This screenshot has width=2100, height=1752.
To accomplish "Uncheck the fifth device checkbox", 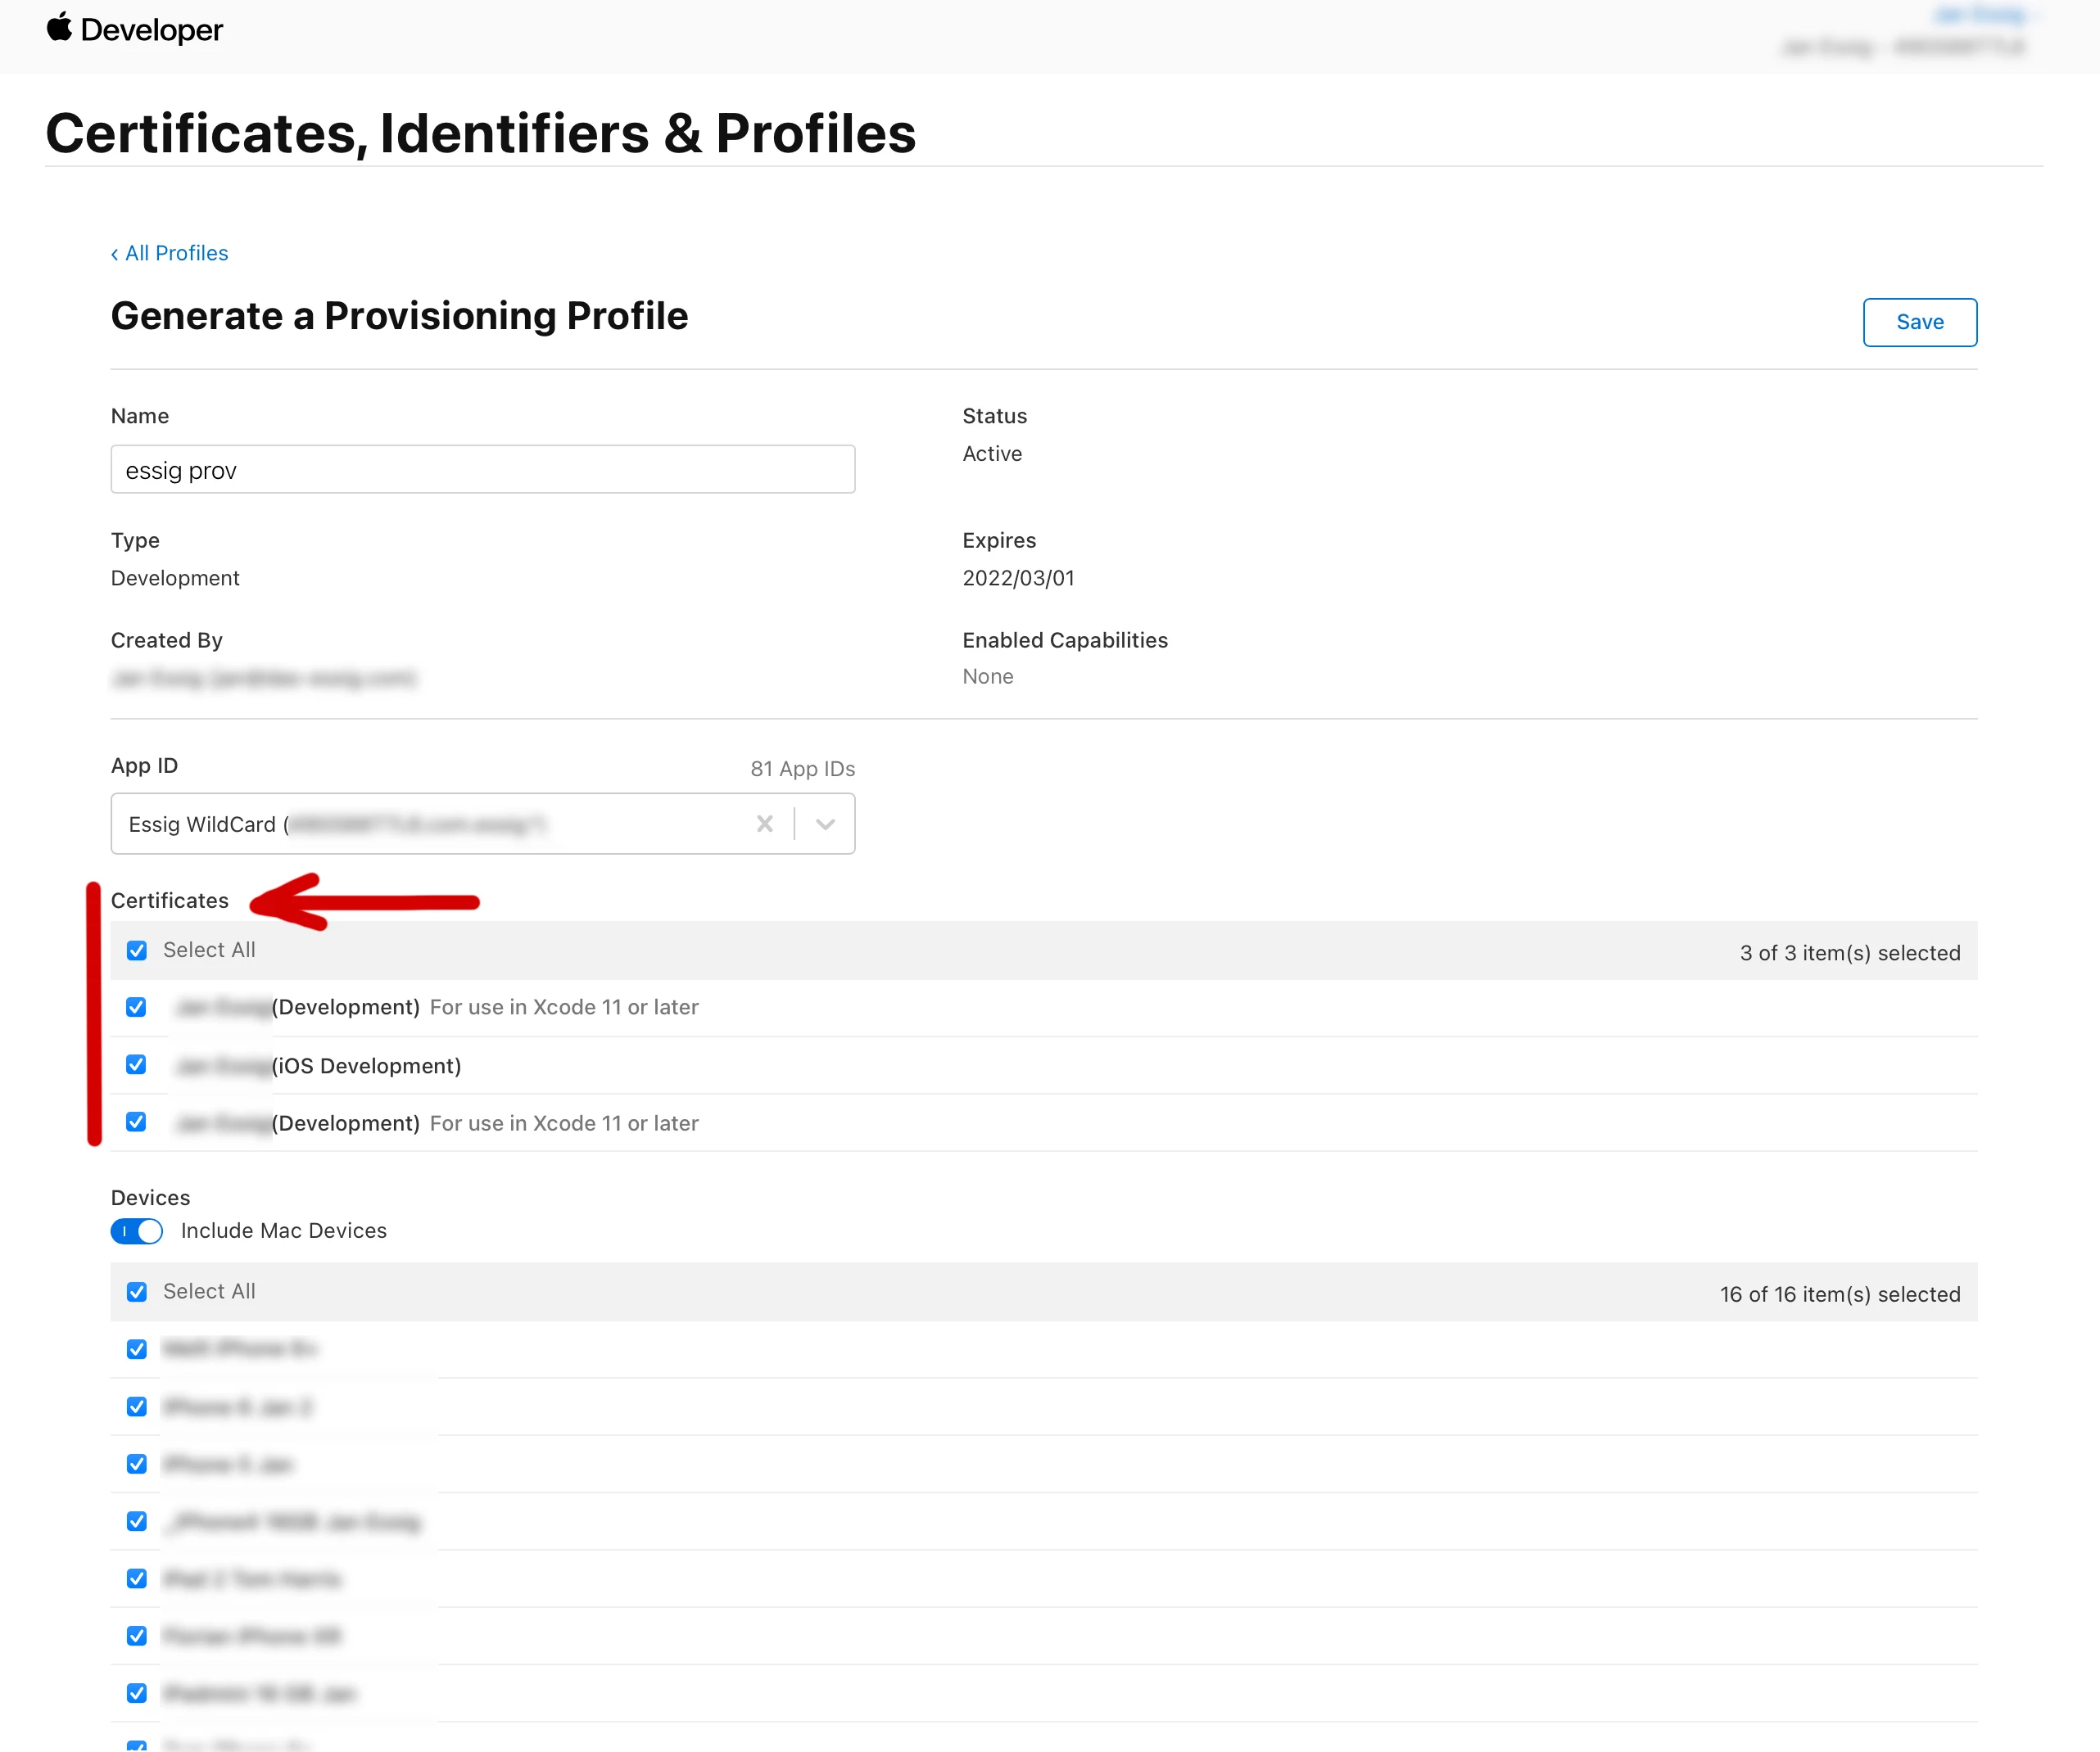I will pos(137,1578).
